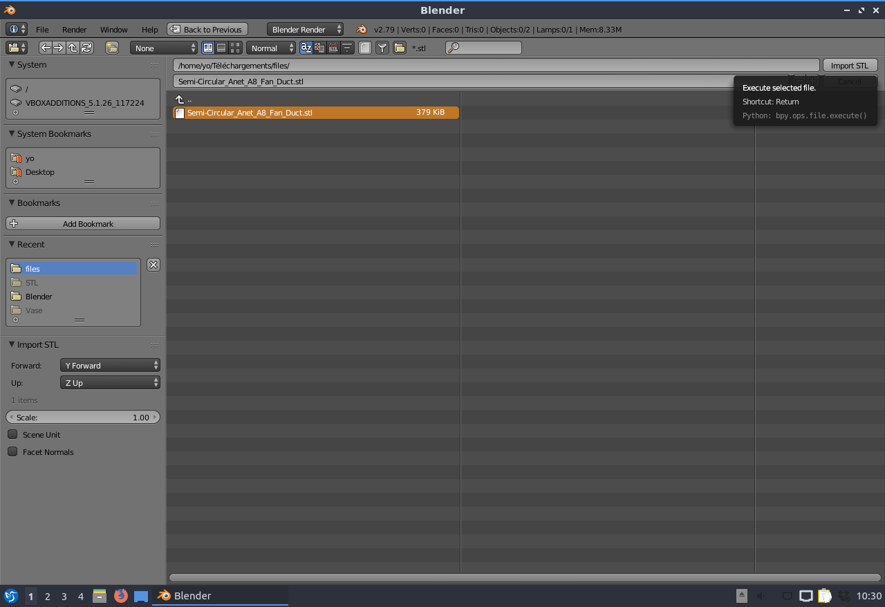The width and height of the screenshot is (885, 607).
Task: Collapse the Import STL options panel
Action: (12, 344)
